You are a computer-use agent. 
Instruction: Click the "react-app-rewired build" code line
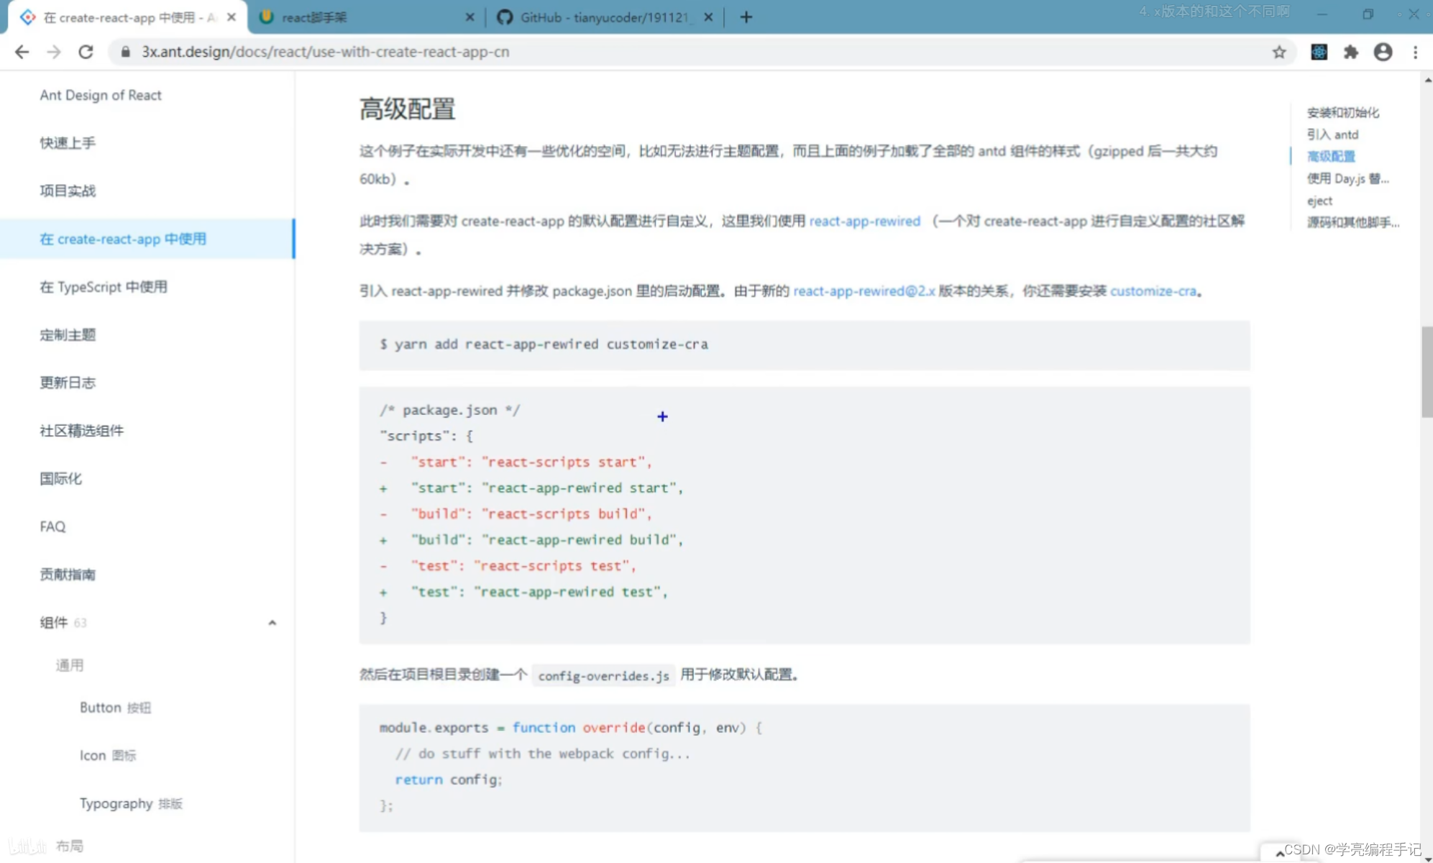531,540
